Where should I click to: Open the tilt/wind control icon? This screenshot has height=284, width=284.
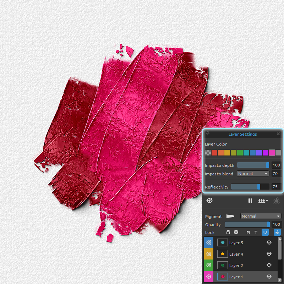pos(277,201)
